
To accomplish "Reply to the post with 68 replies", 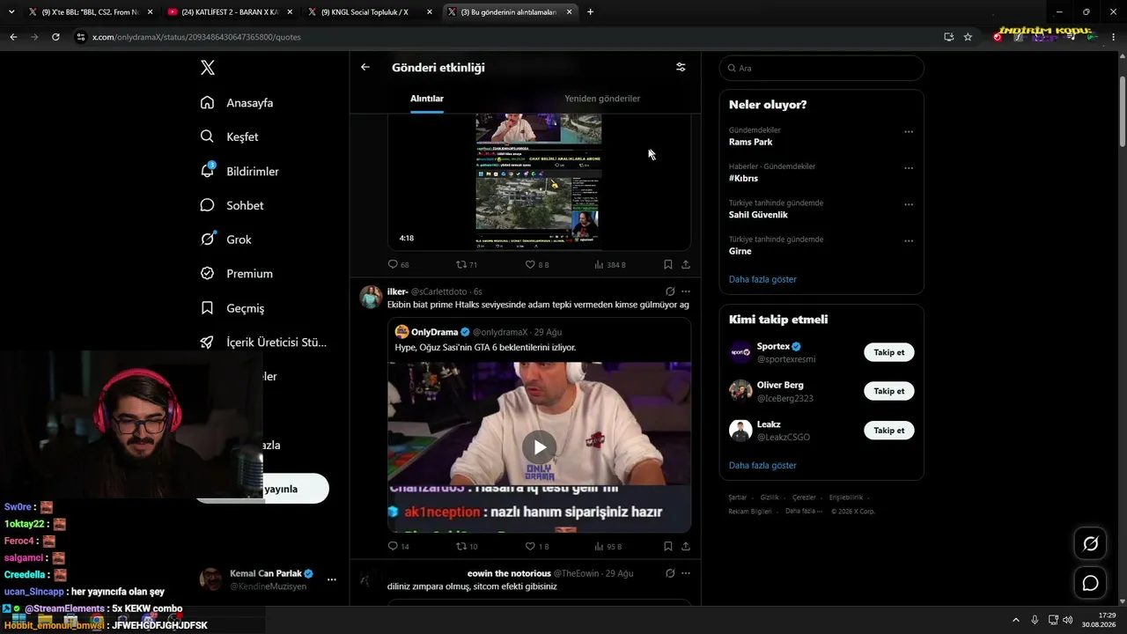I will (x=398, y=264).
